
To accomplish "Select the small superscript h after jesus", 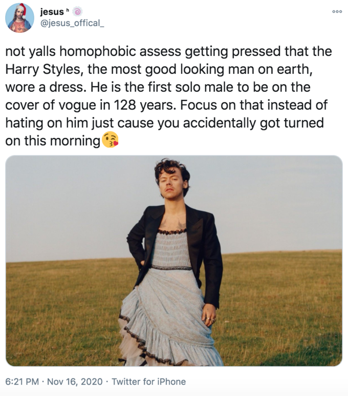I will (67, 10).
